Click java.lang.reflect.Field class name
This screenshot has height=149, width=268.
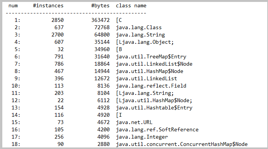click(151, 86)
